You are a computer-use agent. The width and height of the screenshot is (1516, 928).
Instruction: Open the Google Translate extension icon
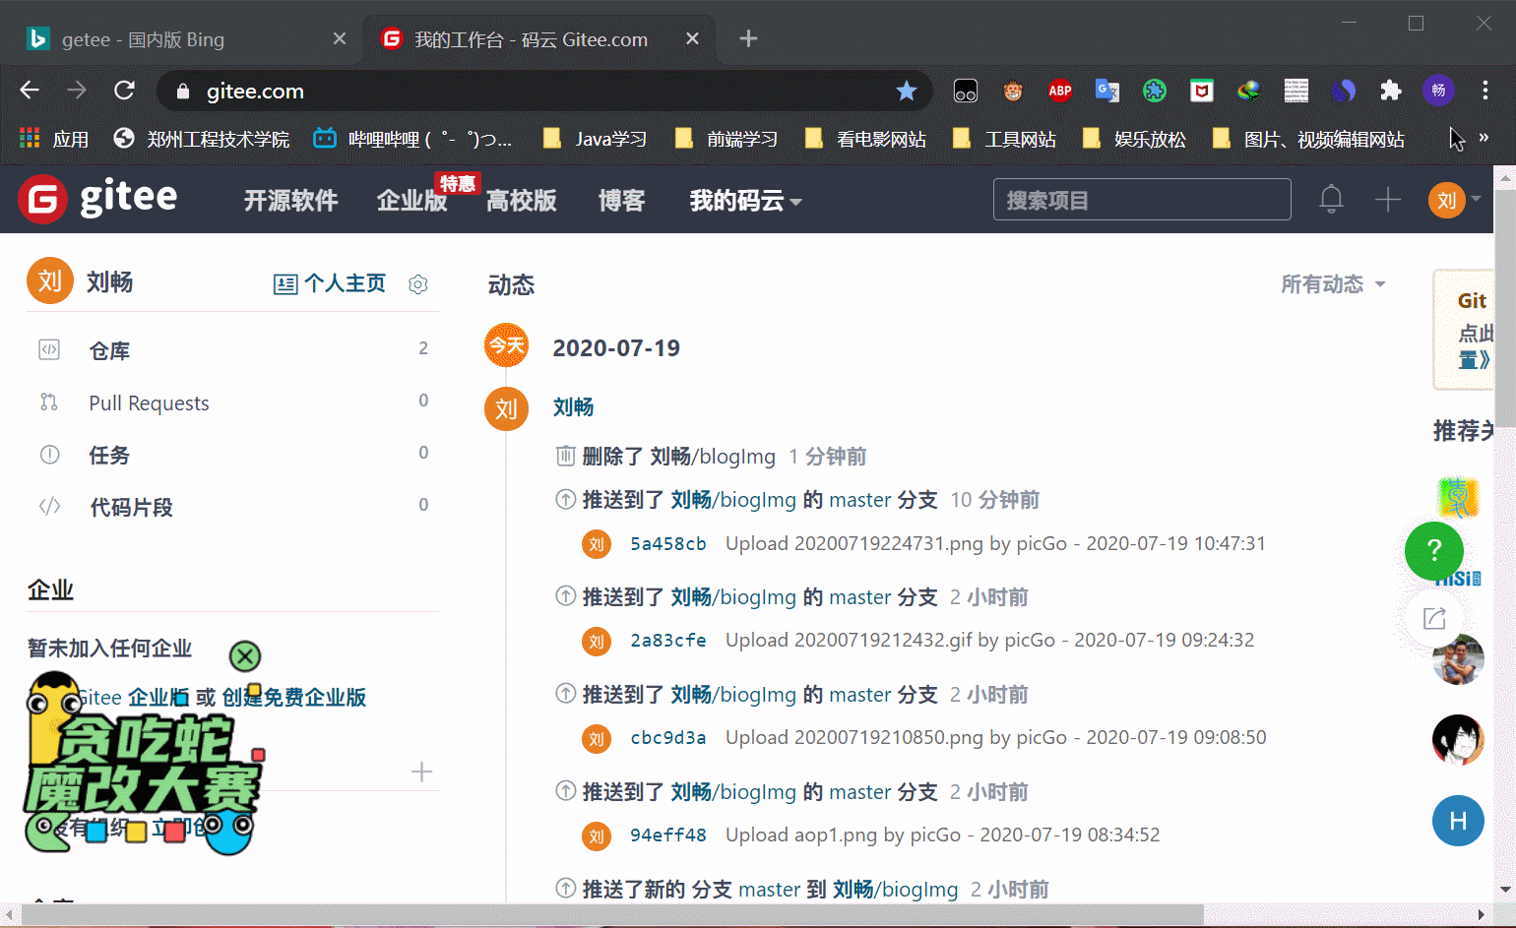[1107, 91]
